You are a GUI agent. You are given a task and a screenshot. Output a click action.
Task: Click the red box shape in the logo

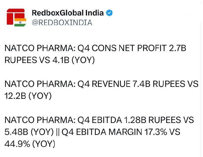point(10,19)
